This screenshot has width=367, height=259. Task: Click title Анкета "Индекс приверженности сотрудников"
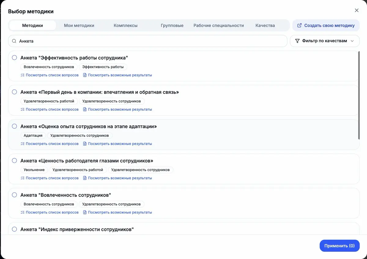[77, 229]
